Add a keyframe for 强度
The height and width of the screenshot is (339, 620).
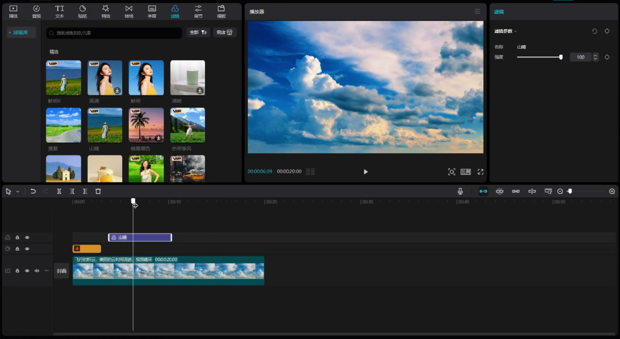[x=607, y=57]
